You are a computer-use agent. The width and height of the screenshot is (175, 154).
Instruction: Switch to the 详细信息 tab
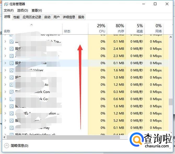click(69, 17)
